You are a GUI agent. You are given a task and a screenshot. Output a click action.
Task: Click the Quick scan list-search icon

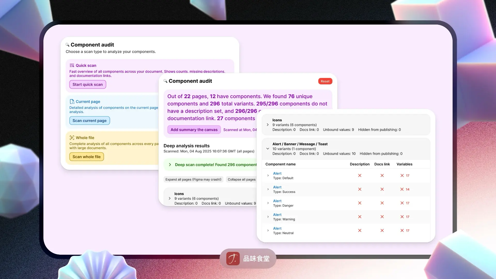tap(72, 66)
